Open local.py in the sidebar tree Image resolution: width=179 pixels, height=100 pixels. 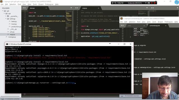pos(14,24)
